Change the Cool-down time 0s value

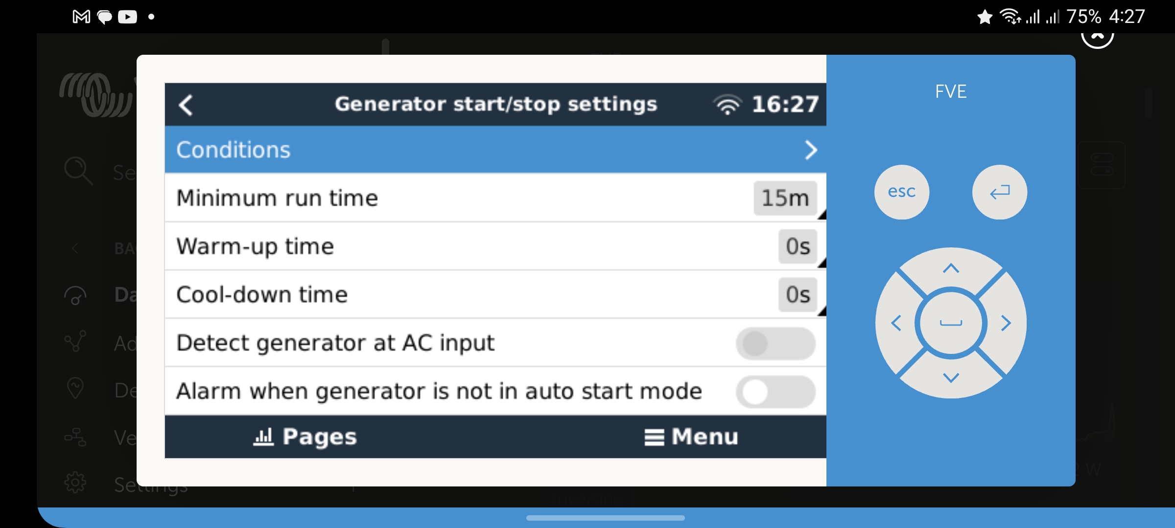798,295
